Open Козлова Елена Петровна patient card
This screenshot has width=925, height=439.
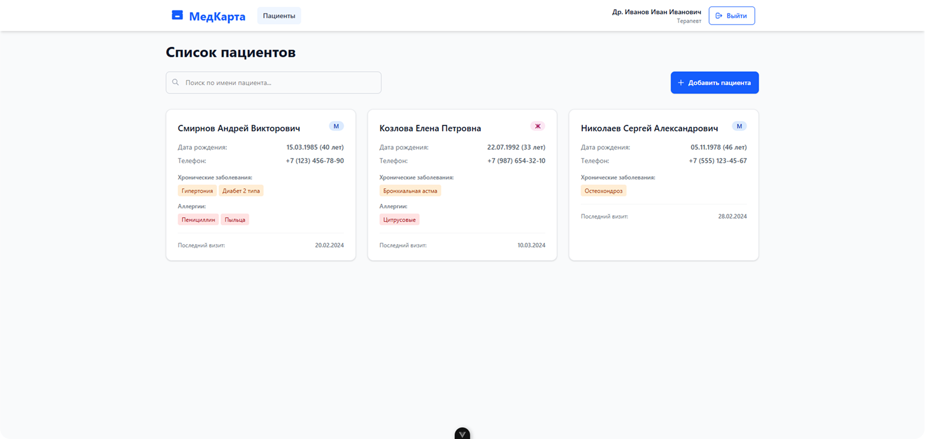tap(430, 128)
